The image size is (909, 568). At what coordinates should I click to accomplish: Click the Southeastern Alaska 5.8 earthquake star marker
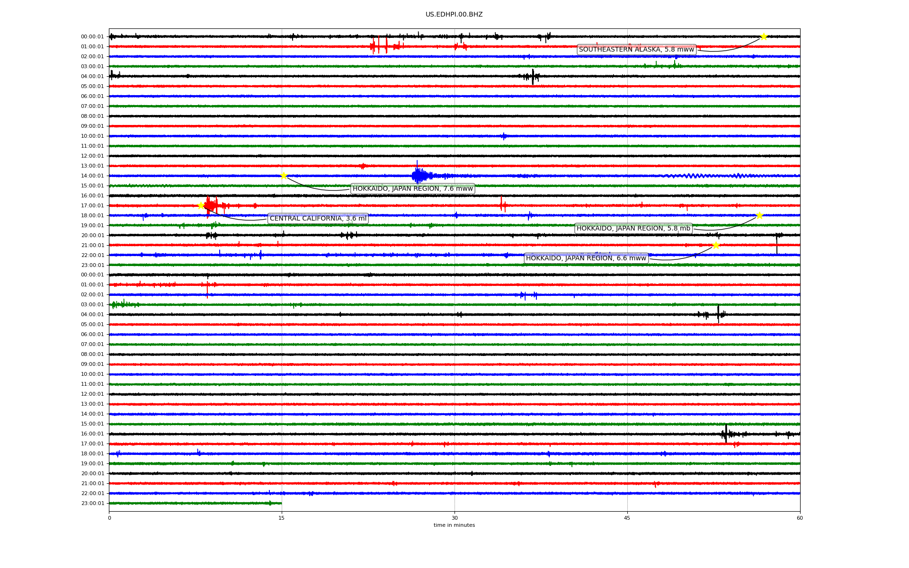tap(764, 36)
